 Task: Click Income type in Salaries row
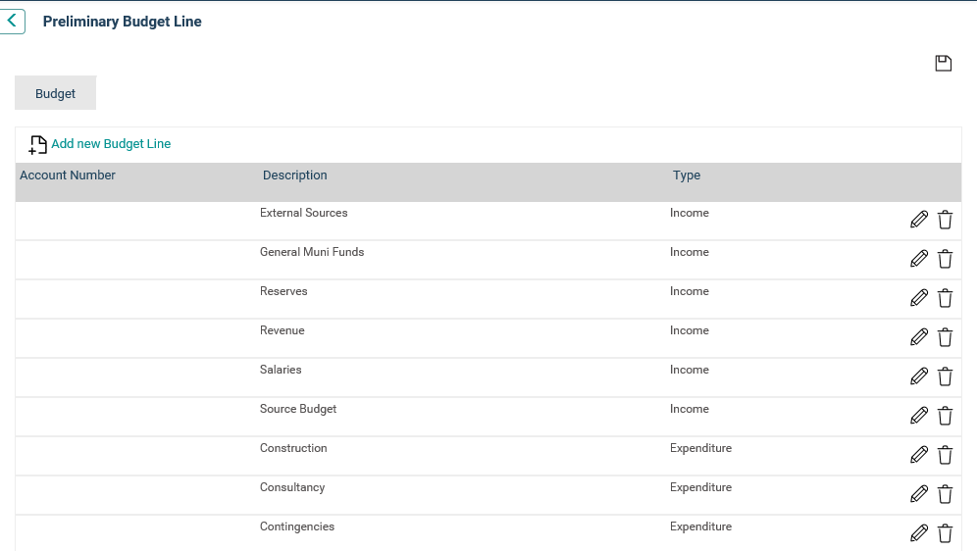coord(690,370)
